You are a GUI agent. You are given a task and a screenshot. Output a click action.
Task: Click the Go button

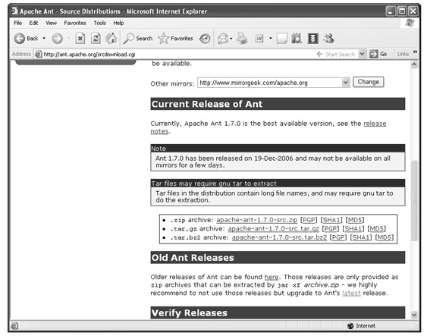tap(378, 54)
